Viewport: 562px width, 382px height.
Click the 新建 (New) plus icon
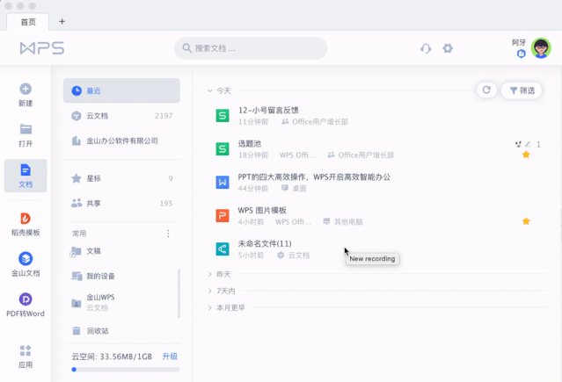point(26,89)
